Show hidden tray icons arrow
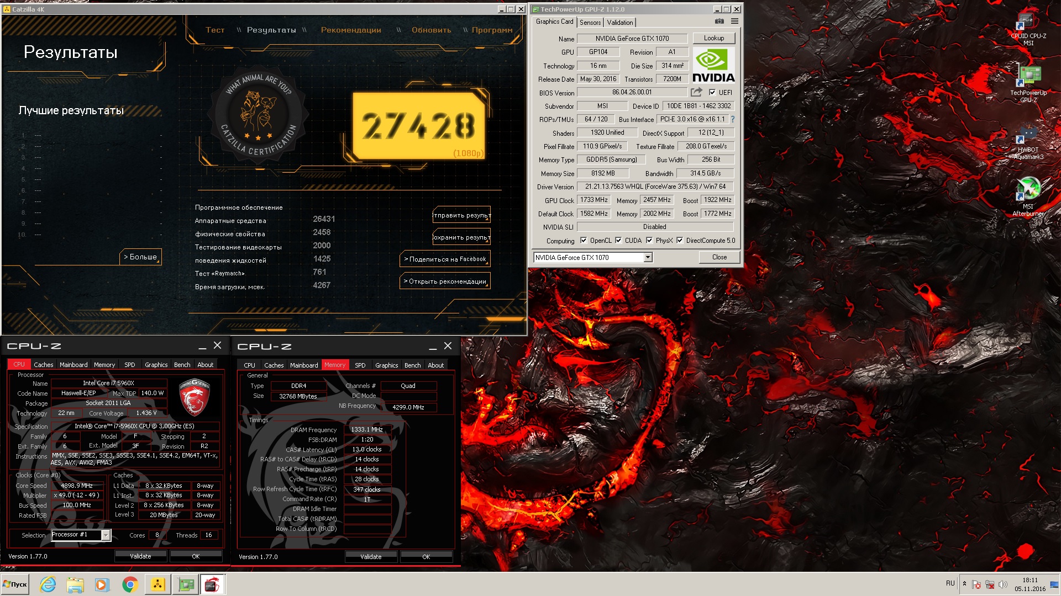 [x=964, y=584]
